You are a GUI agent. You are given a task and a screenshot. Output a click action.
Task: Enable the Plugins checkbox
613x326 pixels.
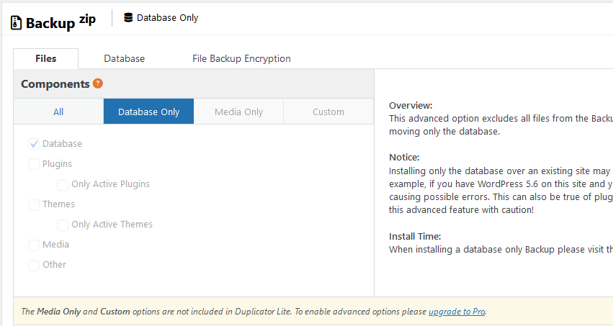click(x=34, y=164)
